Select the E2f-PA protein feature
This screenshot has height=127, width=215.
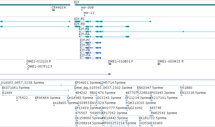(x=90, y=58)
